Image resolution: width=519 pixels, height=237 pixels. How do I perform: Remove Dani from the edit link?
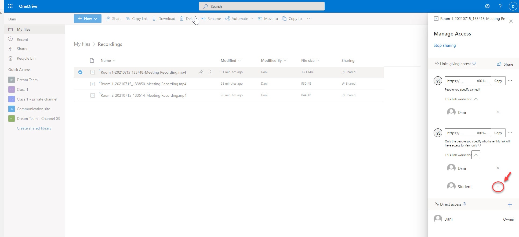pos(498,112)
